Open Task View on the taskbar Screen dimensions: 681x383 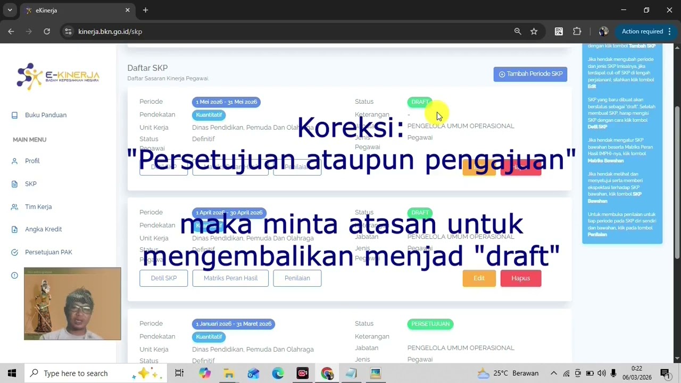point(179,373)
